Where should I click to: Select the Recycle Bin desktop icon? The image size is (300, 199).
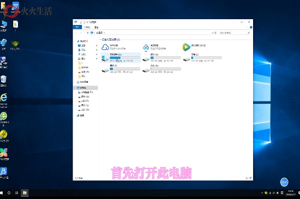(4, 81)
